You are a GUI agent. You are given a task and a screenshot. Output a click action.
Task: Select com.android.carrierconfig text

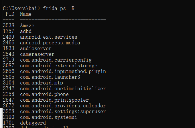[56, 60]
